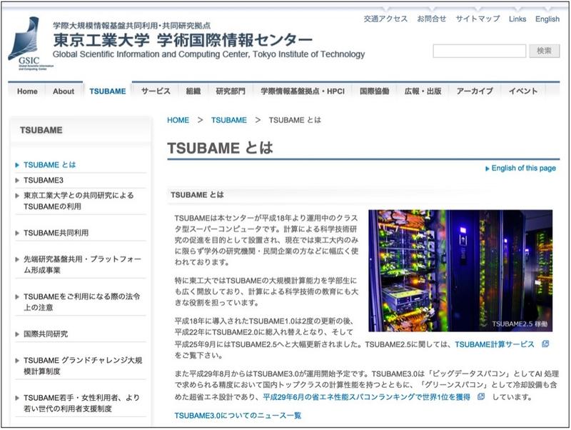The width and height of the screenshot is (571, 430).
Task: Click TSUBAME in the breadcrumb
Action: (229, 120)
